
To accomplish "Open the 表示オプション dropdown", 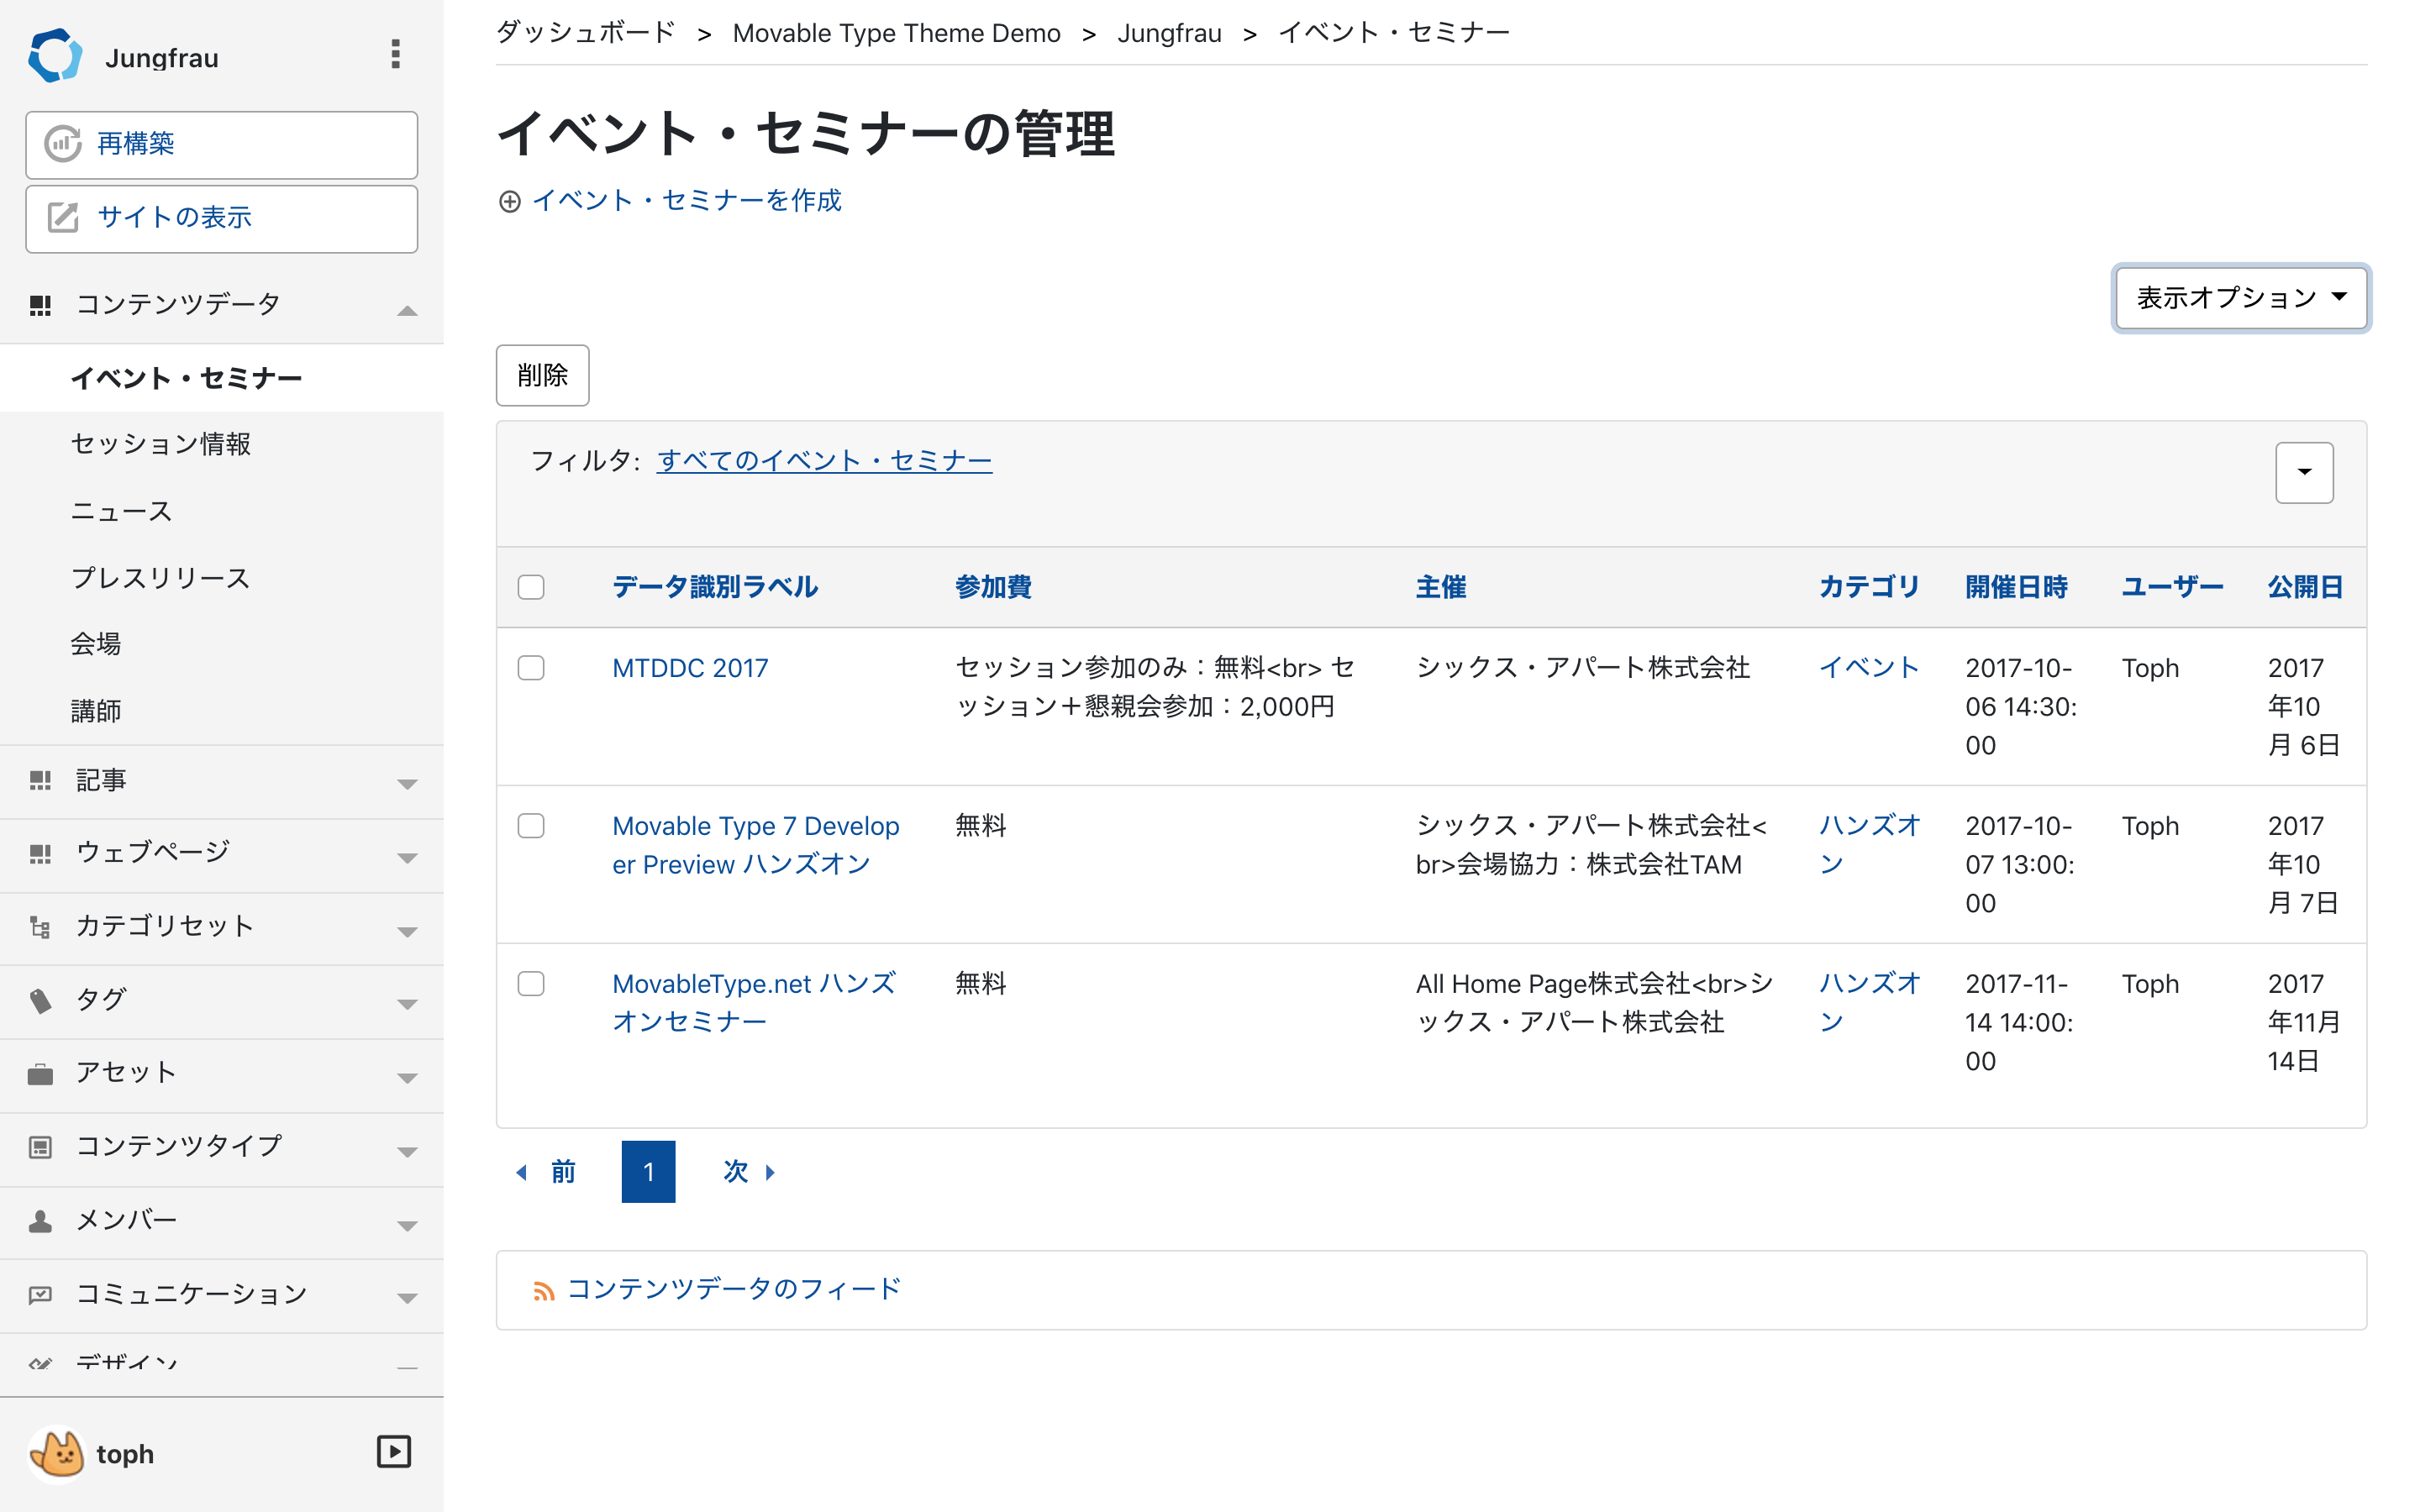I will pos(2240,297).
